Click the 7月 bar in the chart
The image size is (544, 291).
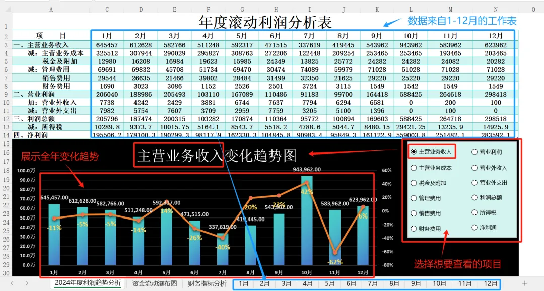pyautogui.click(x=223, y=249)
